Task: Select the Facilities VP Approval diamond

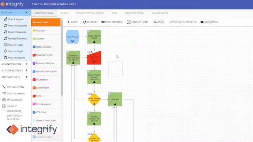Action: pyautogui.click(x=94, y=138)
